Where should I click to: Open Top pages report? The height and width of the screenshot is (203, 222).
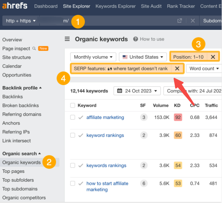13,171
